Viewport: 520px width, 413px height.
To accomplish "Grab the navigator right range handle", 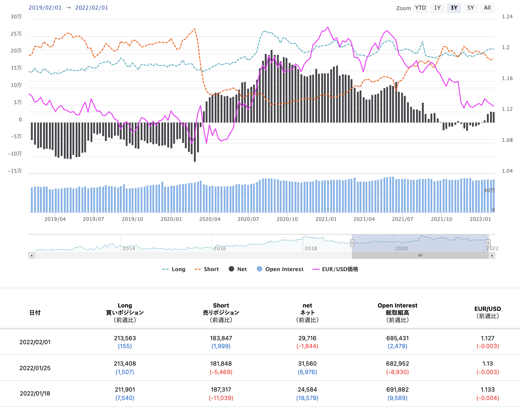I will pyautogui.click(x=488, y=243).
